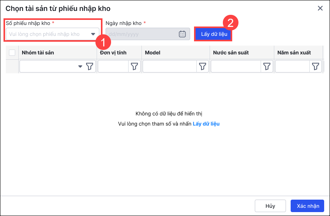Click filter icon in Nước sản xuất column
Image resolution: width=330 pixels, height=216 pixels.
(x=266, y=67)
